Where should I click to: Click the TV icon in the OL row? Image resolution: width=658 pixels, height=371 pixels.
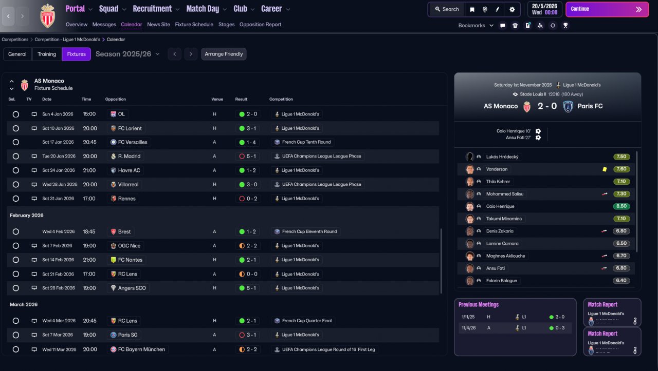pos(34,114)
